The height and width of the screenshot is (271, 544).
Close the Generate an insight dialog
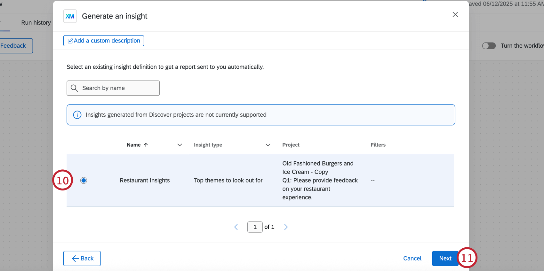pyautogui.click(x=455, y=15)
